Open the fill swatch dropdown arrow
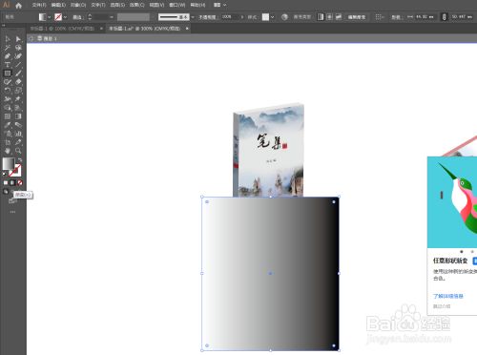The width and height of the screenshot is (477, 355). [x=50, y=17]
